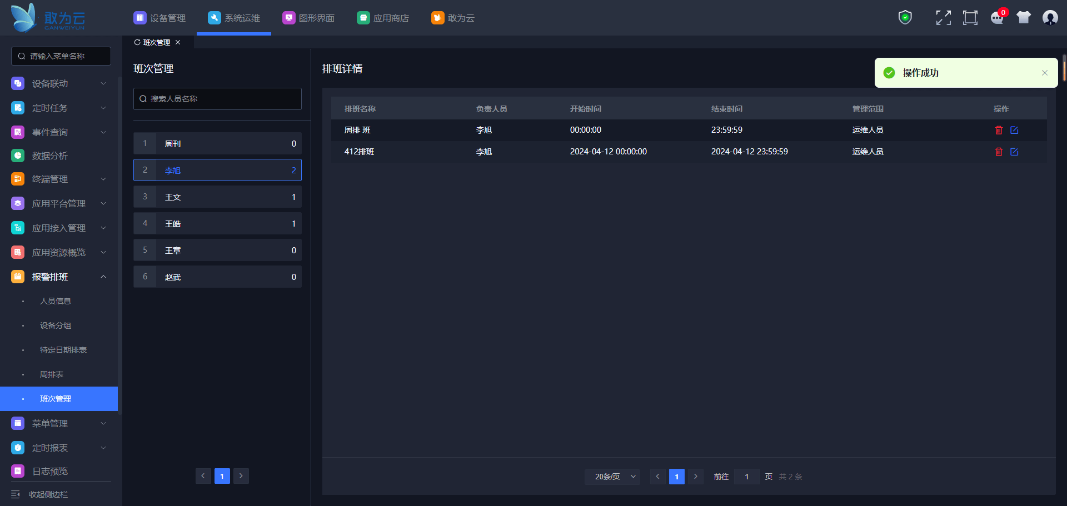Open the 20条/页 page size dropdown
Viewport: 1067px width, 506px height.
[612, 477]
